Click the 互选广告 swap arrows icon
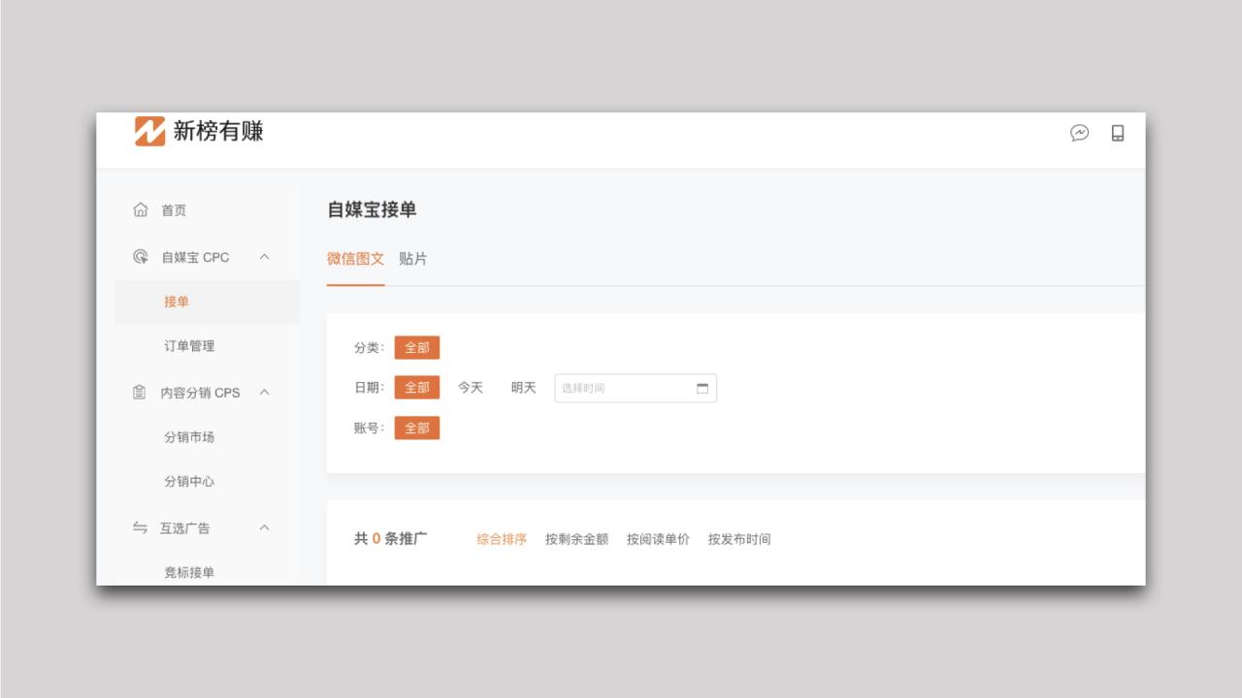1242x698 pixels. click(140, 528)
